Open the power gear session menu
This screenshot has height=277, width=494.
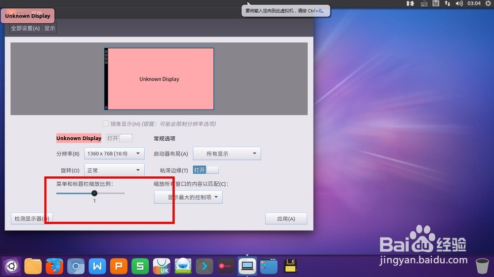488,3
